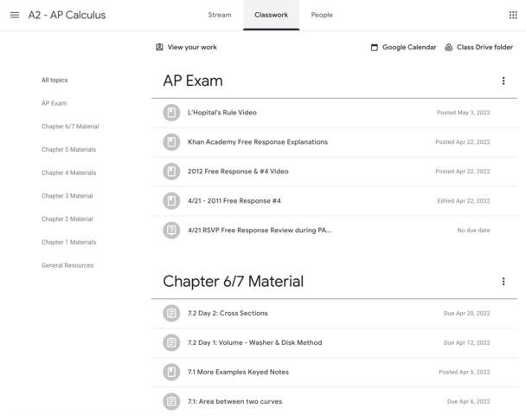Open the Google apps grid
The width and height of the screenshot is (526, 416).
pyautogui.click(x=513, y=15)
